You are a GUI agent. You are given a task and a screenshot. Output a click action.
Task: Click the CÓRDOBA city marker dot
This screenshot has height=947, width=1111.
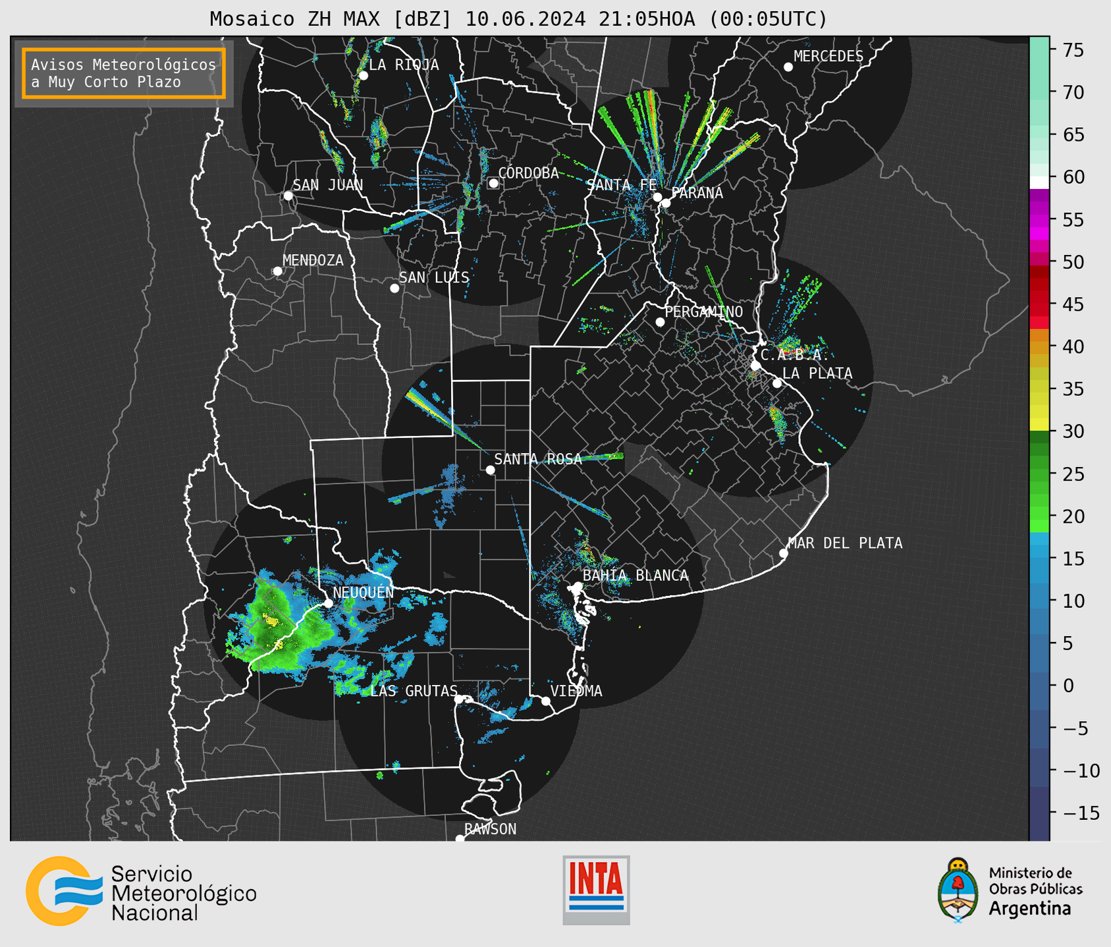[x=493, y=183]
